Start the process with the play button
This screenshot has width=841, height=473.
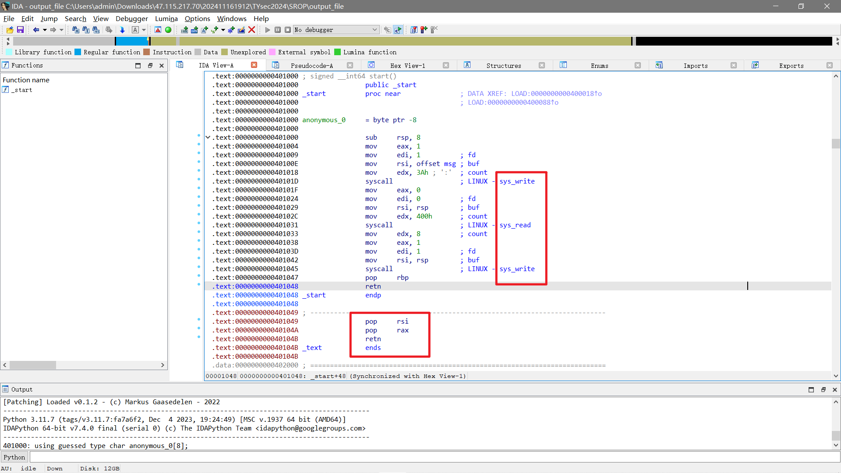click(x=268, y=30)
